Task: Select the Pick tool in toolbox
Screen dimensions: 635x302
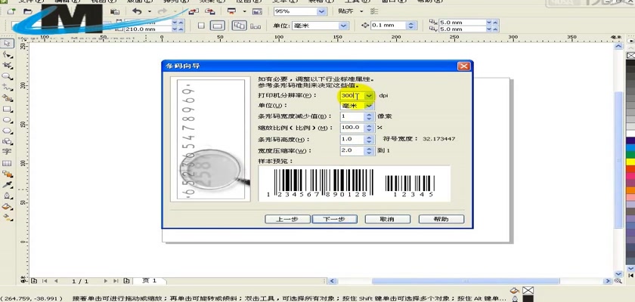Action: [8, 43]
